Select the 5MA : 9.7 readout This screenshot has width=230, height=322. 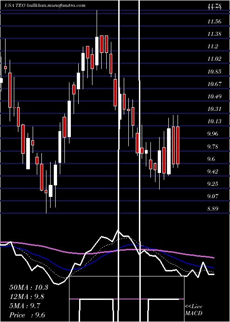[25, 306]
